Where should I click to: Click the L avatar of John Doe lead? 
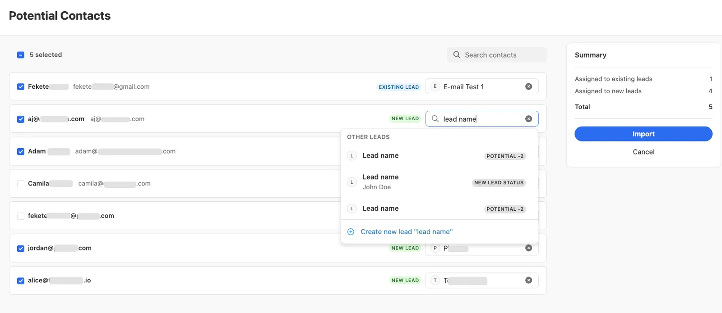tap(352, 182)
